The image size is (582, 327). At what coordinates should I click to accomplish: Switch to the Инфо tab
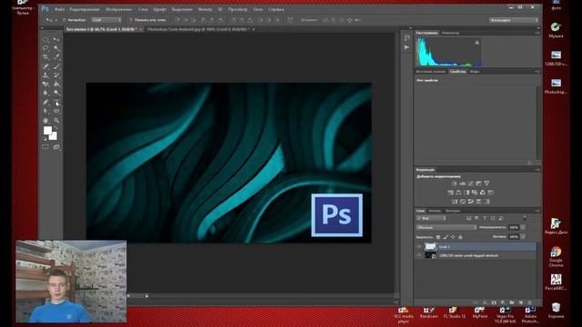(475, 72)
